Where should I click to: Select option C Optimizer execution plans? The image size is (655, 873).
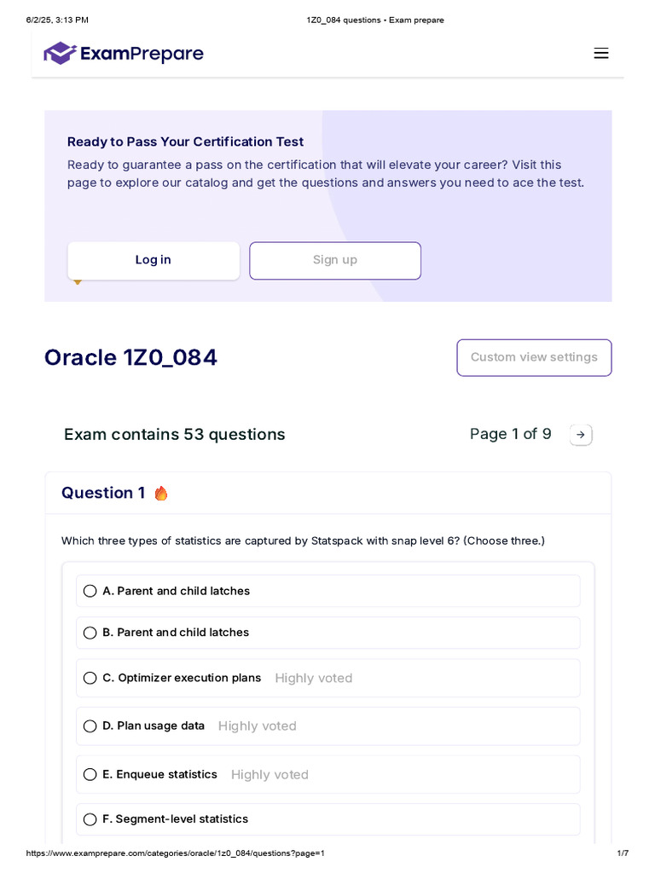[90, 679]
